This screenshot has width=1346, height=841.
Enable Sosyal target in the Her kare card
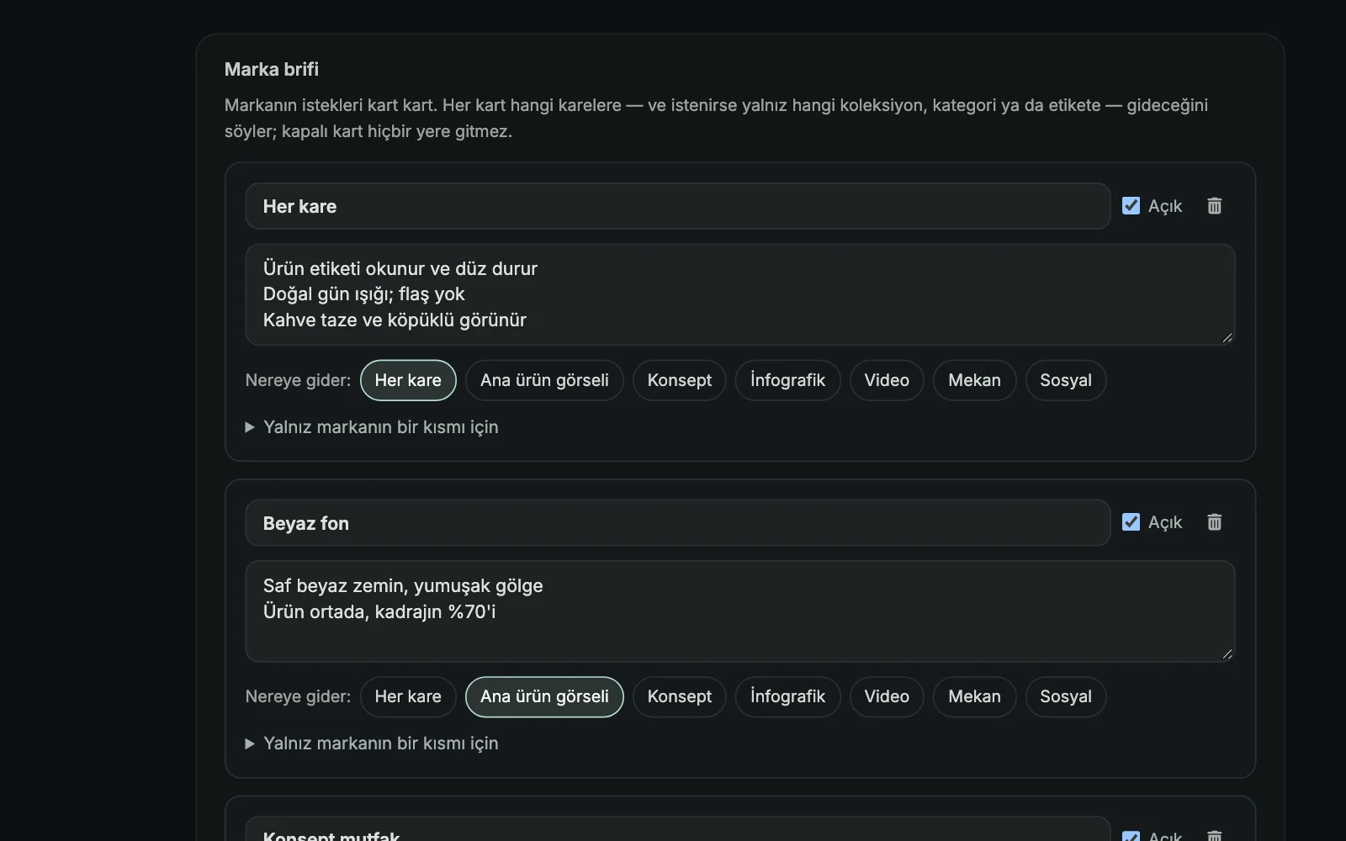click(1066, 380)
